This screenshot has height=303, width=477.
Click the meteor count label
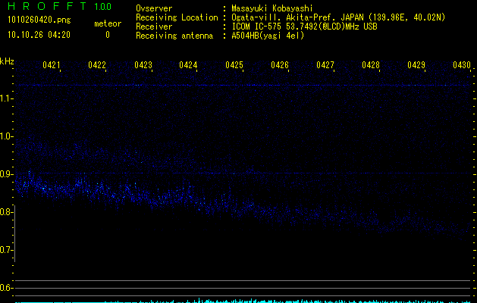click(x=107, y=23)
